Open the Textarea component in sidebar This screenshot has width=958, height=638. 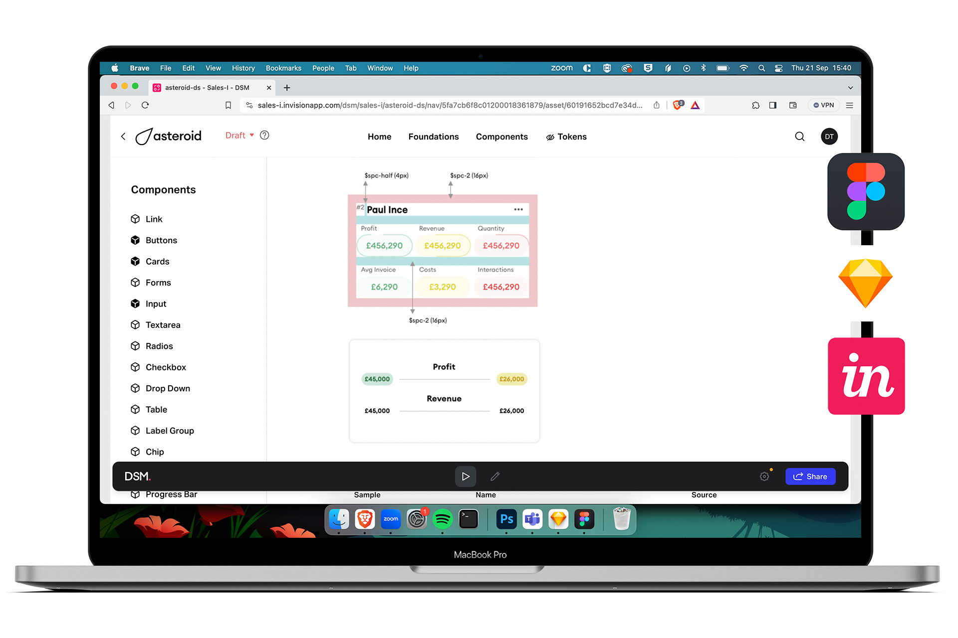(x=155, y=325)
